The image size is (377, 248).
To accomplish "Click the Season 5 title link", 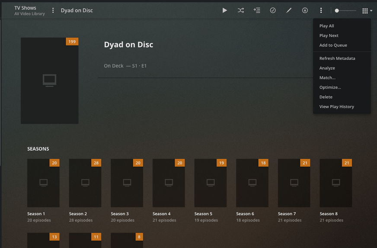I will [x=203, y=213].
